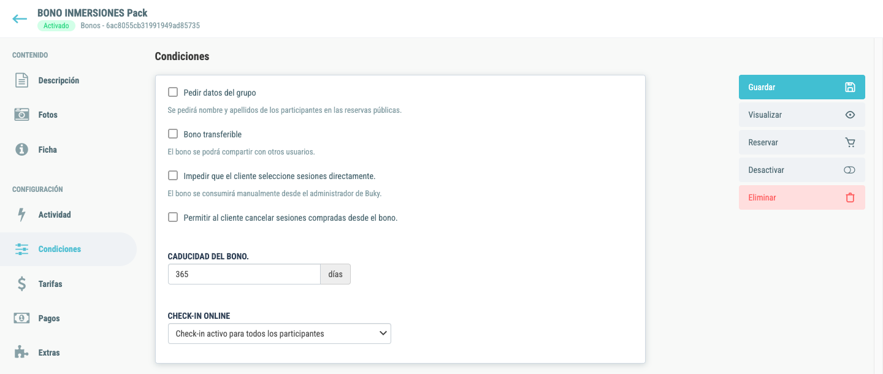
Task: Click the Desactivar button label
Action: click(766, 170)
